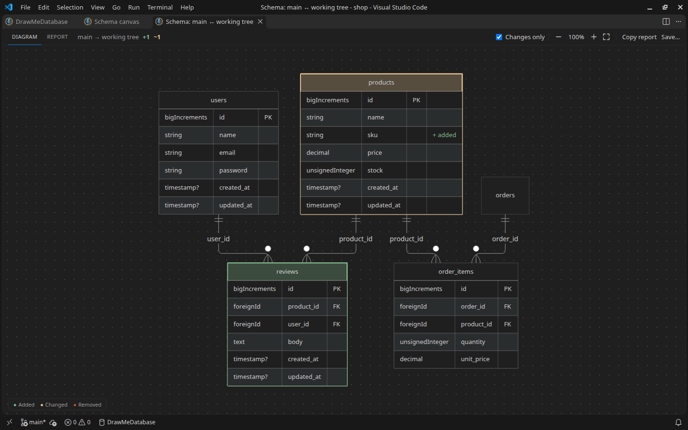
Task: Click the Schema canvas tab icon
Action: [x=88, y=21]
